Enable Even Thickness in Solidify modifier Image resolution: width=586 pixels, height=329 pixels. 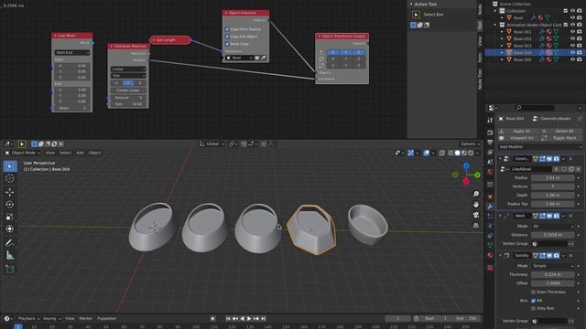pyautogui.click(x=533, y=292)
